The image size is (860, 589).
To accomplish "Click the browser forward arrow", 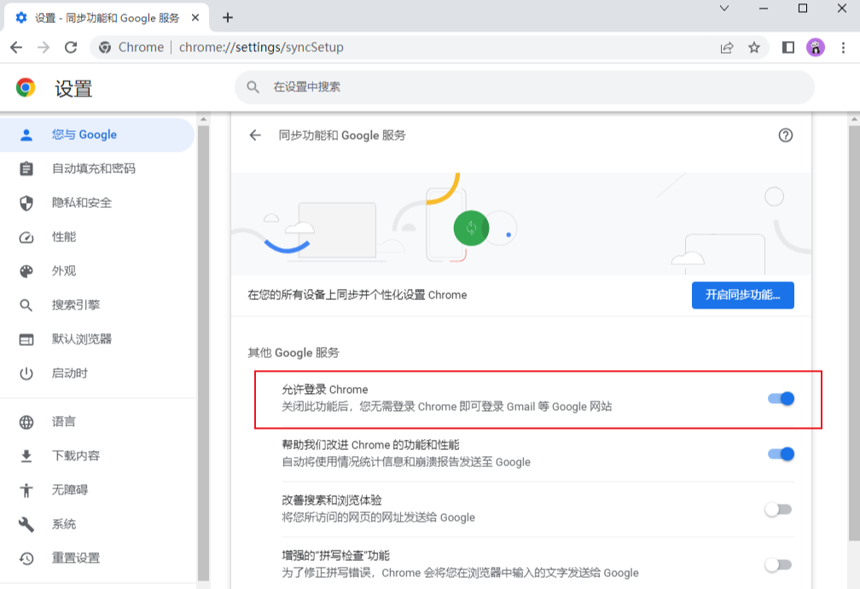I will click(44, 48).
